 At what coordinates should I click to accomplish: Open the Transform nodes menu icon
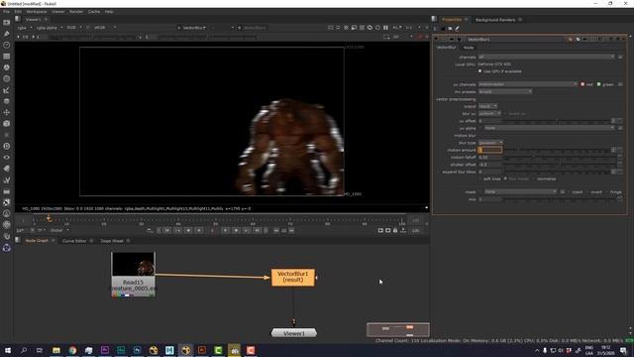click(7, 112)
